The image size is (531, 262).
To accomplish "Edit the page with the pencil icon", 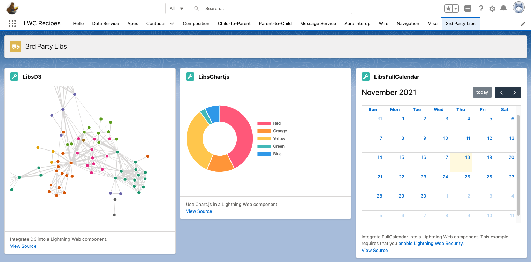I will point(523,24).
